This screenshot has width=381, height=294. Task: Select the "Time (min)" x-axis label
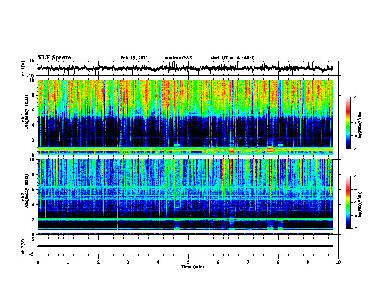coord(192,267)
